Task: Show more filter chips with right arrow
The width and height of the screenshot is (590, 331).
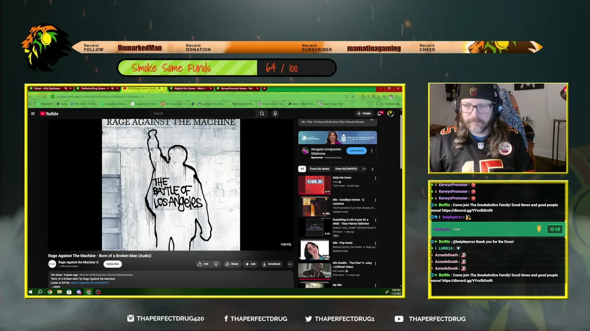Action: tap(372, 169)
